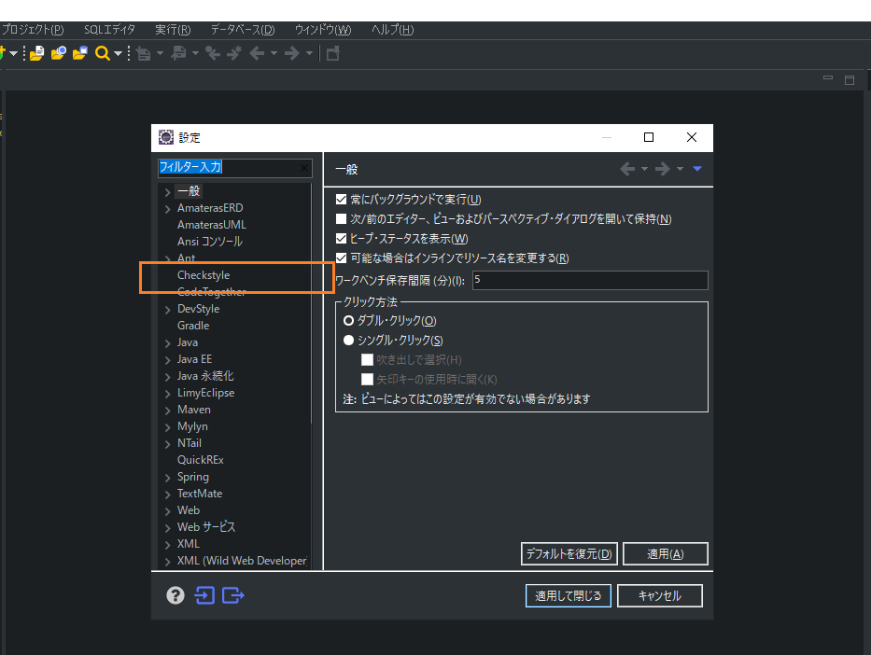Expand the AmaterasERD tree node
The image size is (871, 655).
(168, 209)
